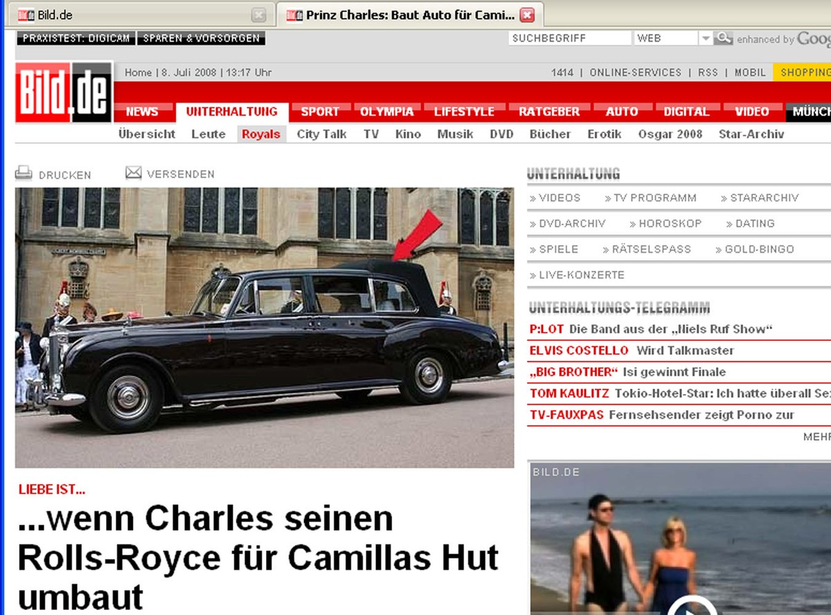Select the Kino submenu item
Screen dimensions: 831x615
tap(408, 134)
